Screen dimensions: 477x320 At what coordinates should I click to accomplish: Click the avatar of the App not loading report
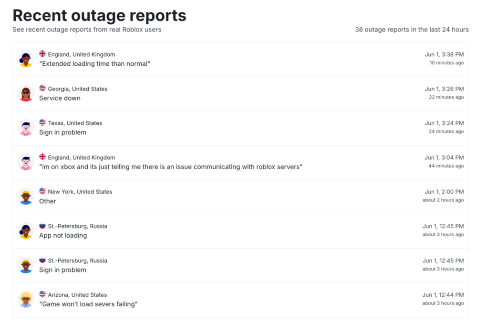pos(26,231)
